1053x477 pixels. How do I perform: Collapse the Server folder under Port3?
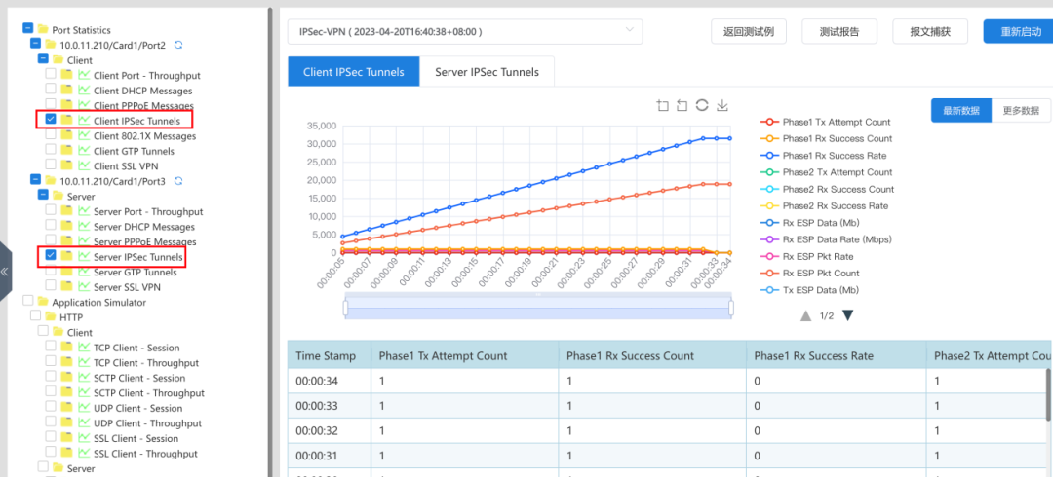pyautogui.click(x=43, y=196)
